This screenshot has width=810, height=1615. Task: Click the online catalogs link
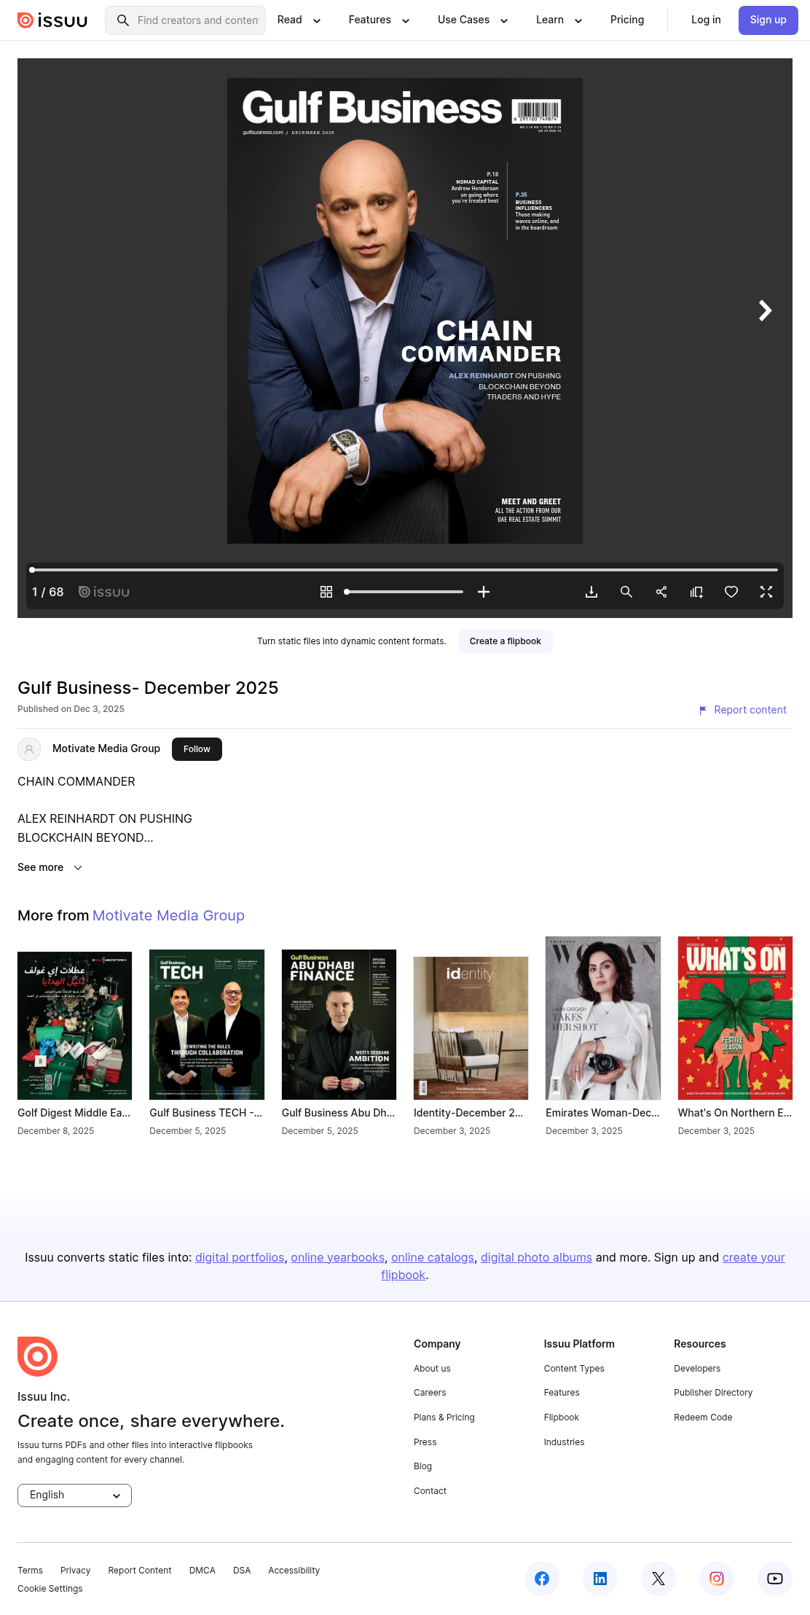[433, 1257]
